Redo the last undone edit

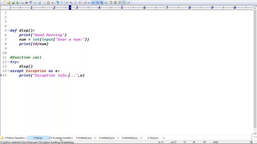pyautogui.click(x=62, y=3)
